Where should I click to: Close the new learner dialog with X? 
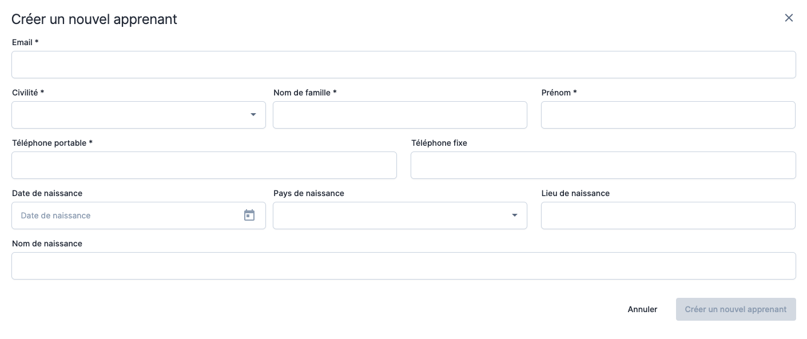789,18
